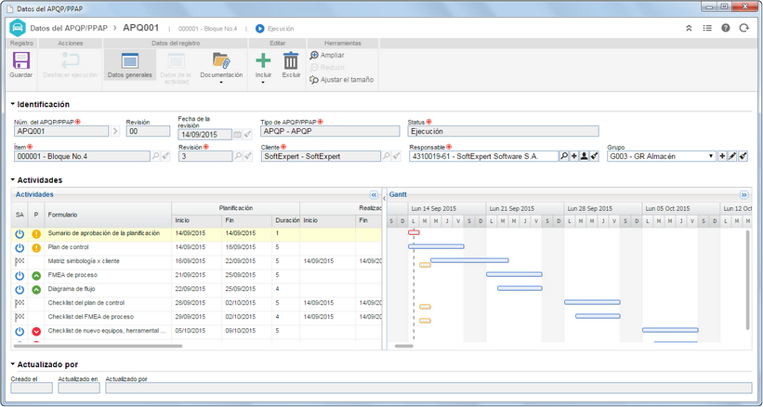Click the Datos del APQP/PPAP breadcrumb
This screenshot has height=407, width=763.
click(69, 28)
